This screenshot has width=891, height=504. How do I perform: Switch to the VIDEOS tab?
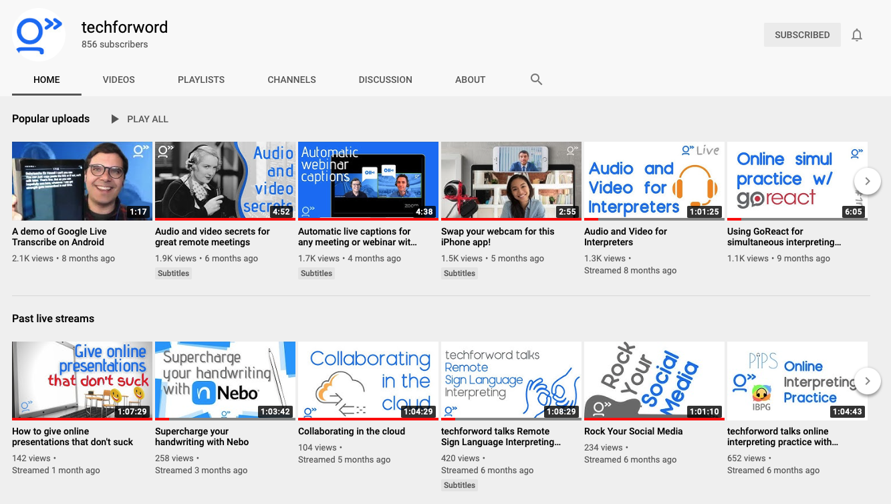[x=119, y=80]
